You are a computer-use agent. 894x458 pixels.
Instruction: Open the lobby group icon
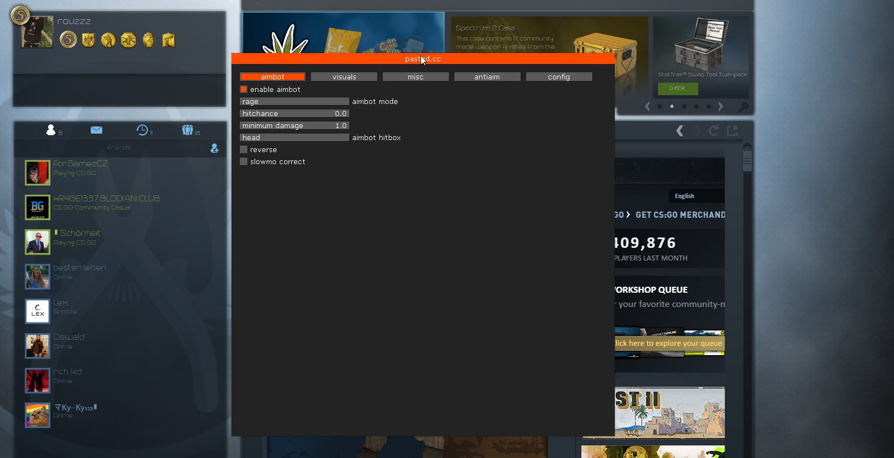tap(188, 130)
